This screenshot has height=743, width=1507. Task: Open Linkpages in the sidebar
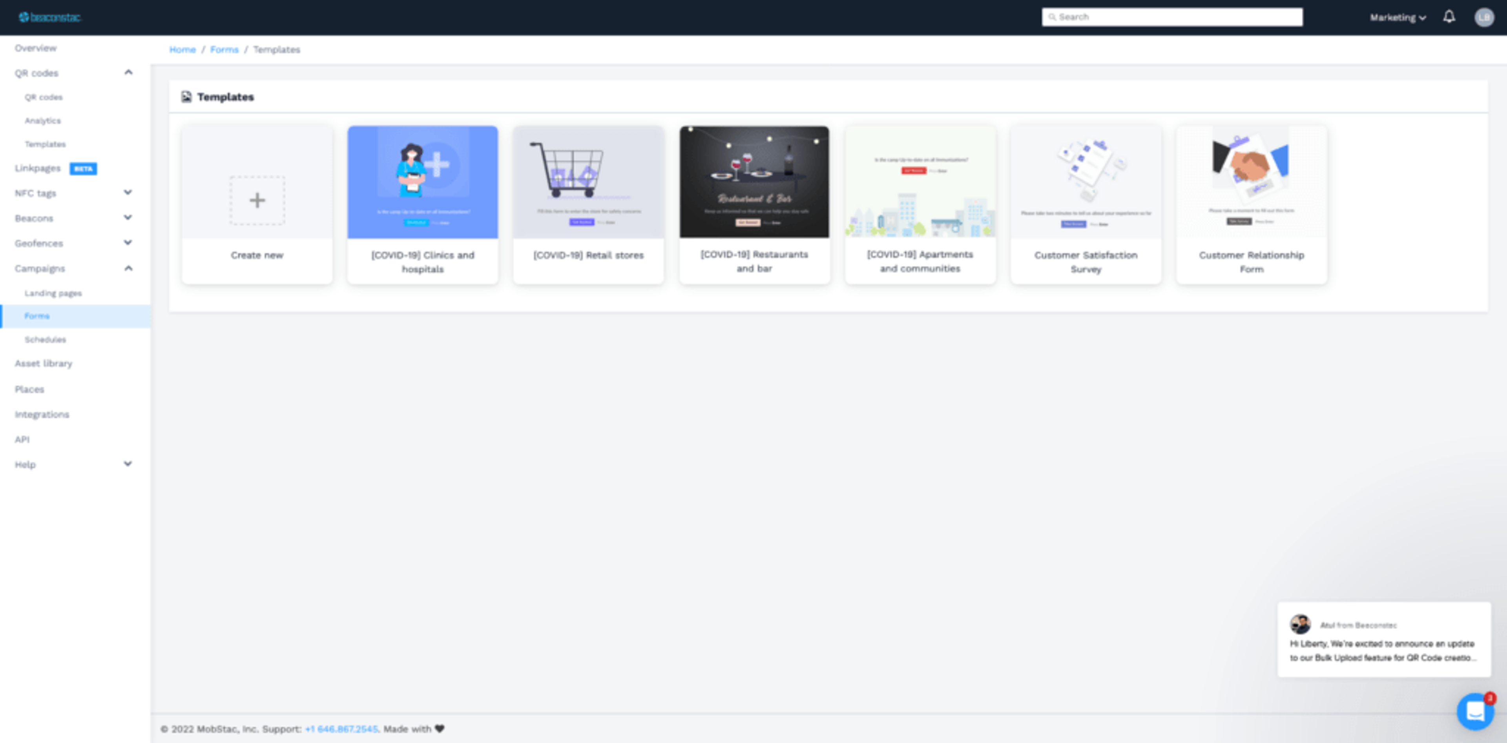coord(37,168)
